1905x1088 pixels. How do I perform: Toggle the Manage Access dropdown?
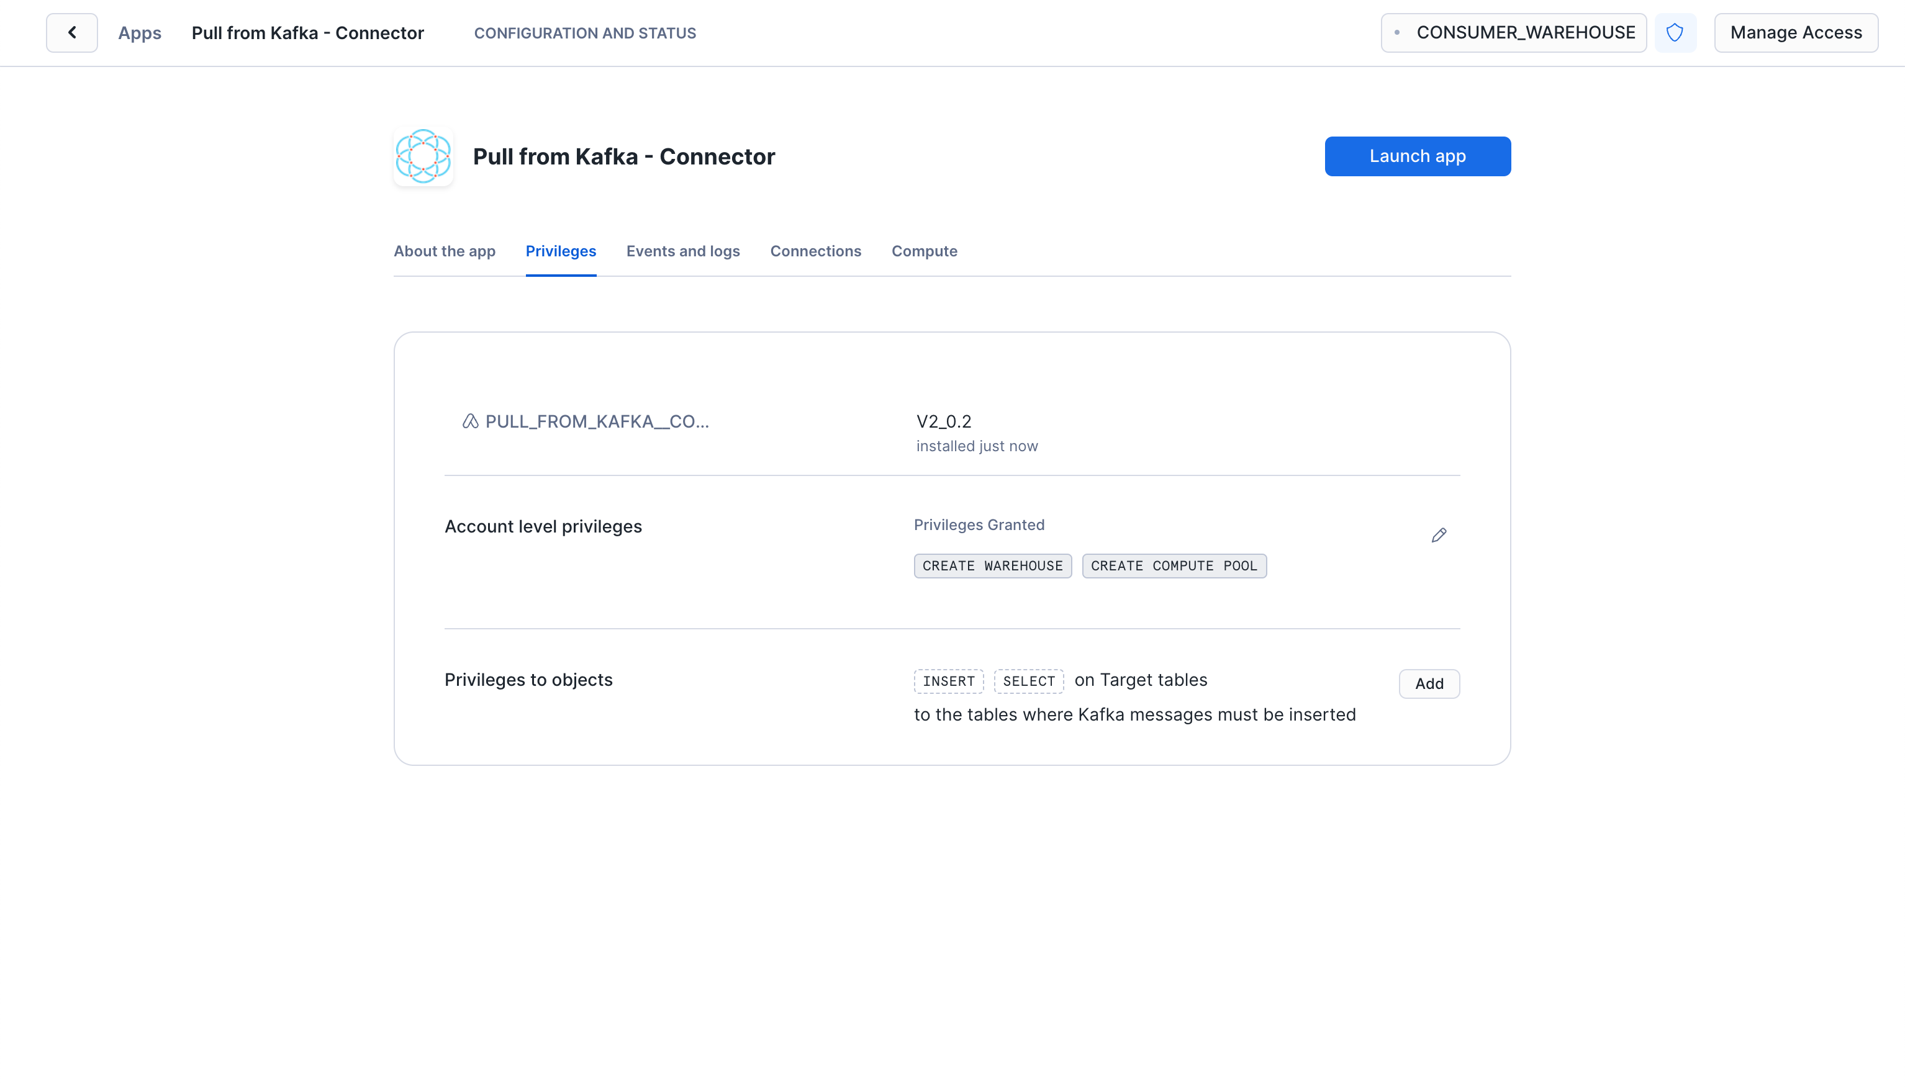[x=1796, y=33]
